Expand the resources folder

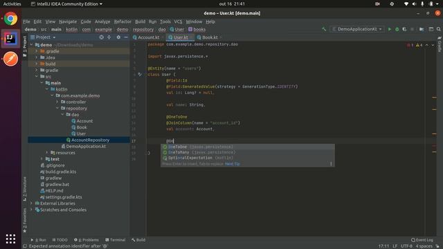[47, 153]
